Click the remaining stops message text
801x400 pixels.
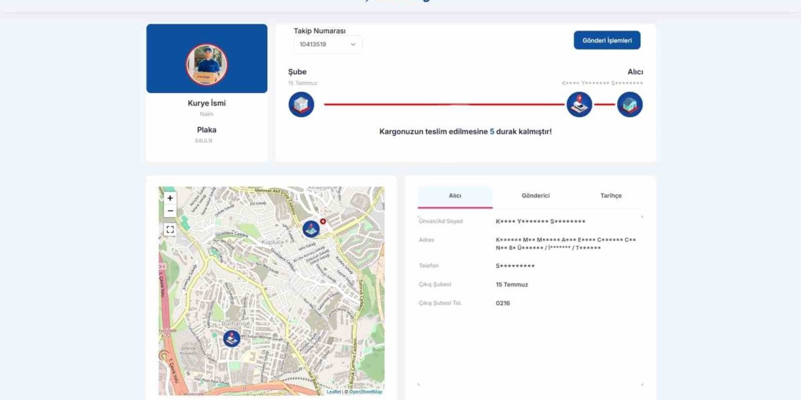pyautogui.click(x=466, y=132)
